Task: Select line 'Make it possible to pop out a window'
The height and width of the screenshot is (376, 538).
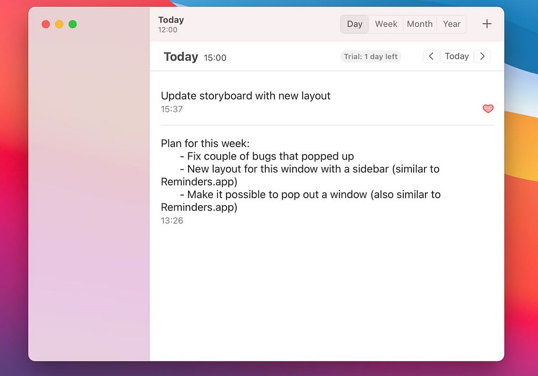Action: pos(277,194)
